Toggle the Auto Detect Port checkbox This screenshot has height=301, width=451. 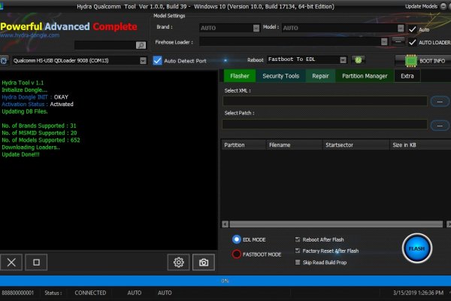158,60
